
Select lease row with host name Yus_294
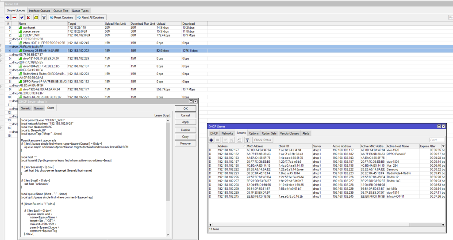pos(327,166)
